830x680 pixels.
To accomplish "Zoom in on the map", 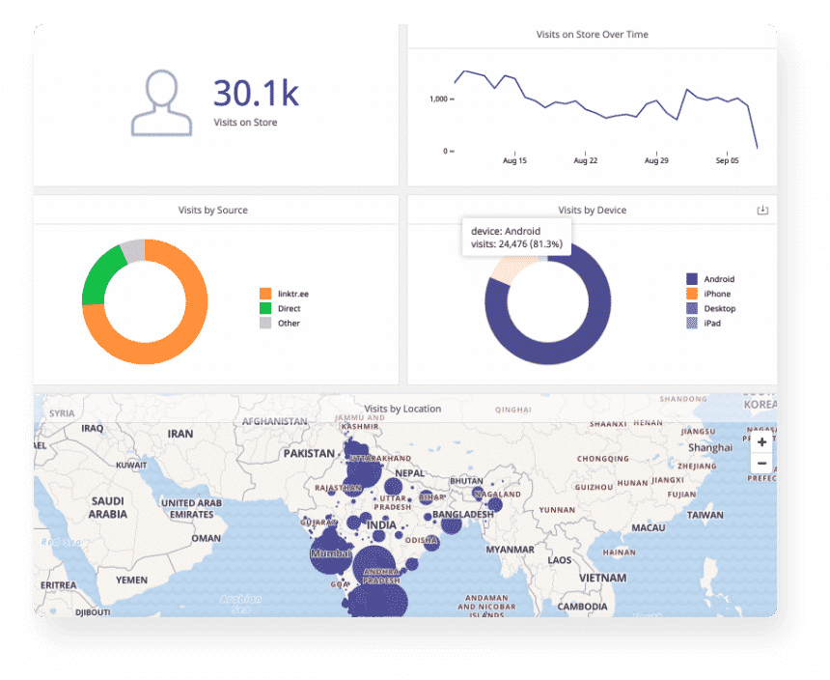I will pyautogui.click(x=762, y=442).
